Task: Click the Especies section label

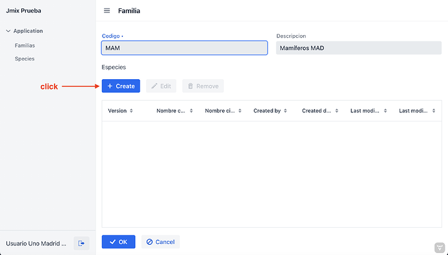Action: point(114,67)
